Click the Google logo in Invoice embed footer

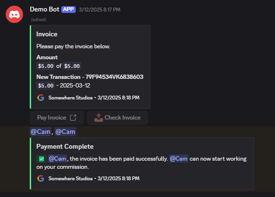pyautogui.click(x=41, y=98)
